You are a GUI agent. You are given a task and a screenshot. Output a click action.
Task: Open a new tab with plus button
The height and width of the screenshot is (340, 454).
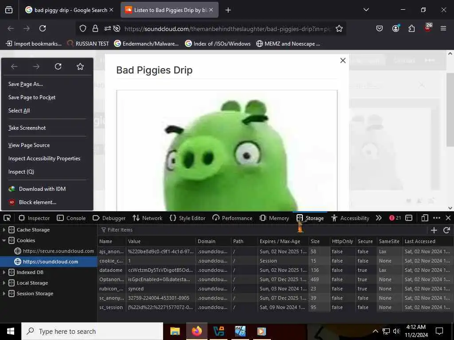(228, 10)
